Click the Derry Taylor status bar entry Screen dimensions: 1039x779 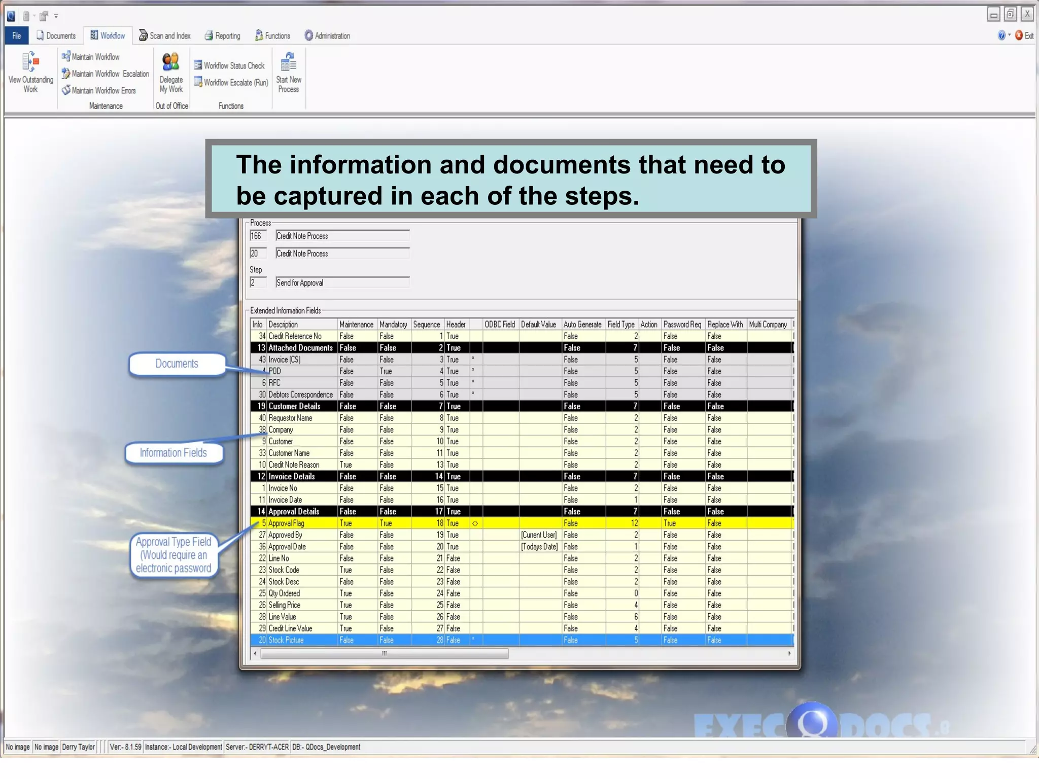[x=79, y=747]
